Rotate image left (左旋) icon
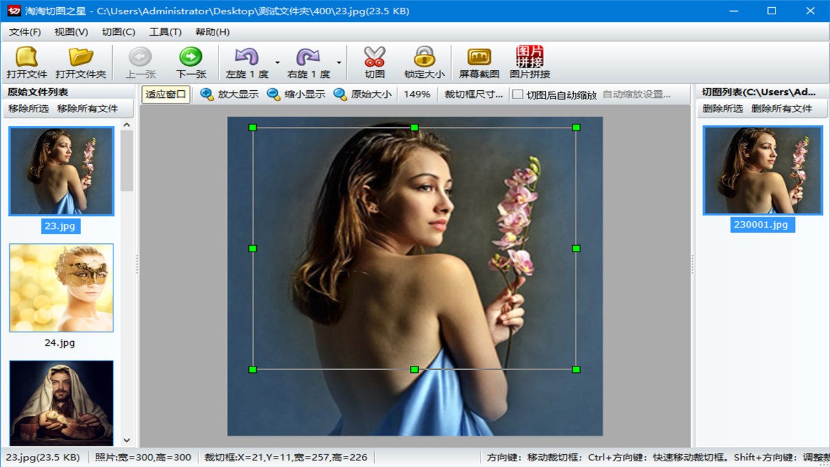Viewport: 830px width, 467px height. [x=246, y=58]
